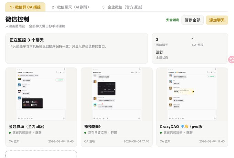Click the 暂停全部 button
Screen dimensions: 234x158
point(193,20)
